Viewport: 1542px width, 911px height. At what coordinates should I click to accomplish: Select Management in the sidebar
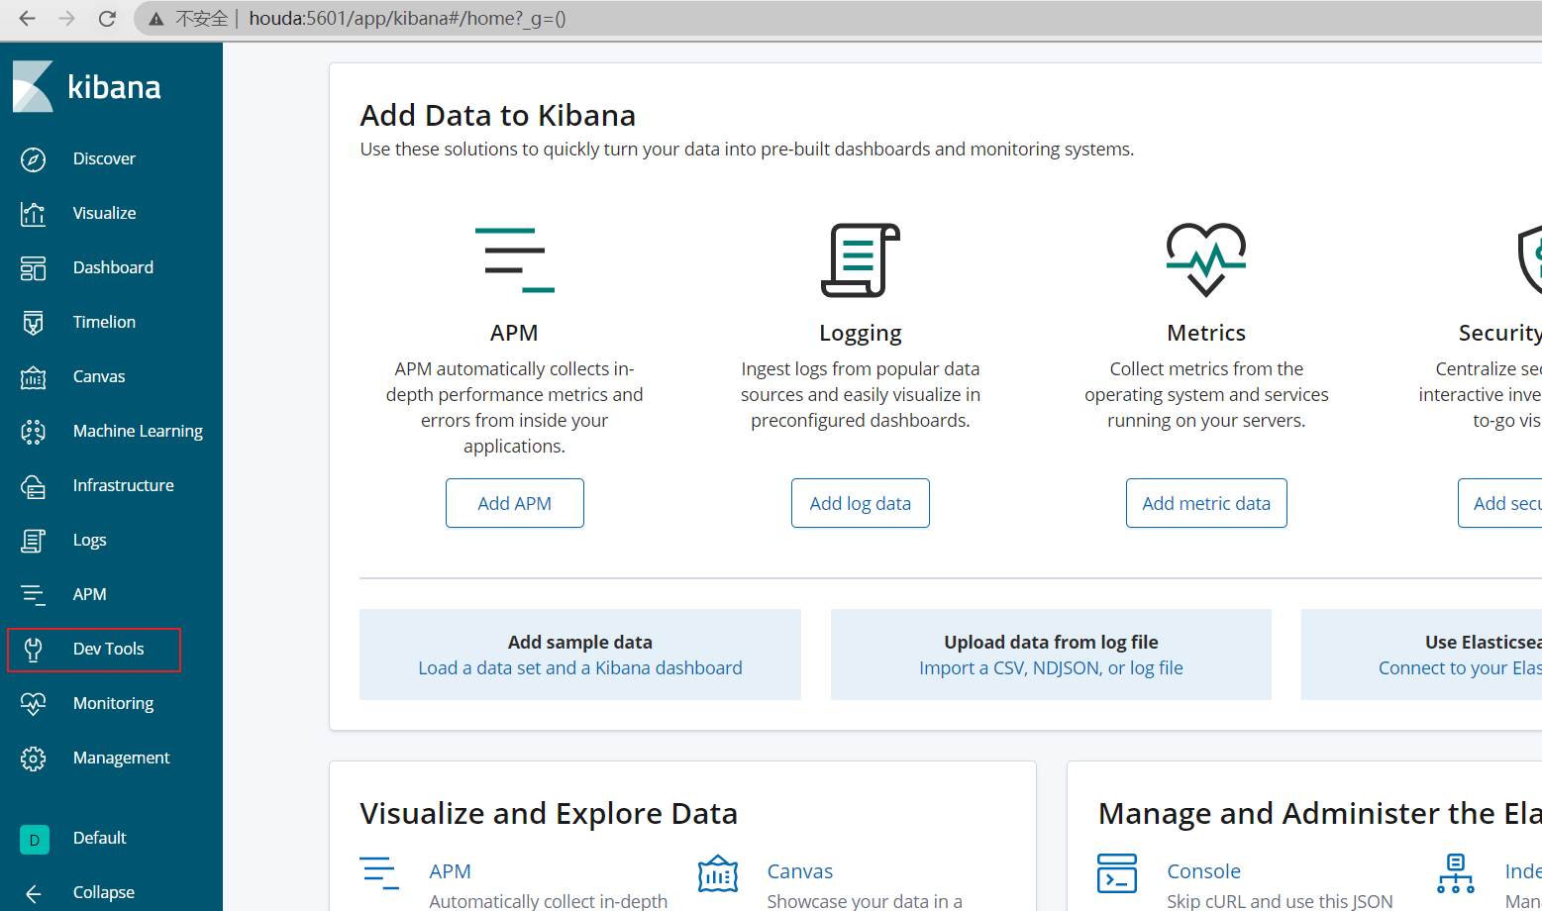point(121,758)
